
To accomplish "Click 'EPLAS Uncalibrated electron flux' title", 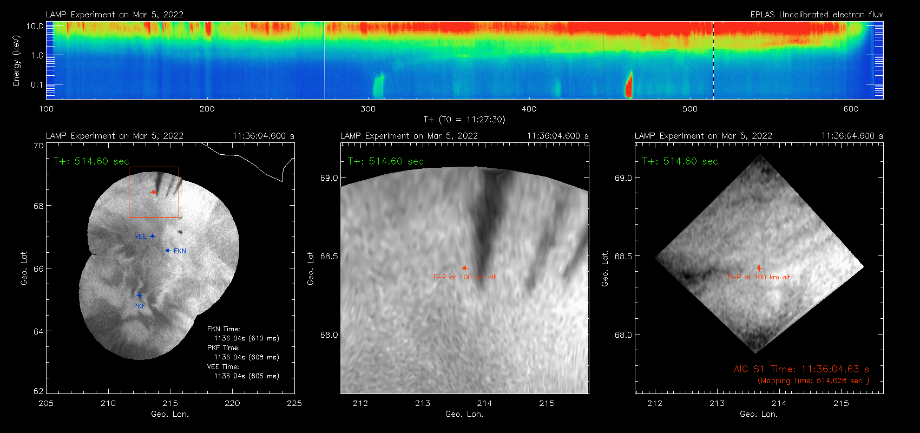I will pos(817,15).
